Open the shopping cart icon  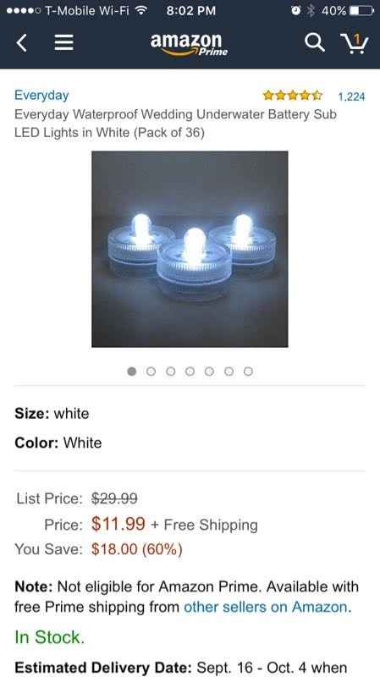[355, 43]
